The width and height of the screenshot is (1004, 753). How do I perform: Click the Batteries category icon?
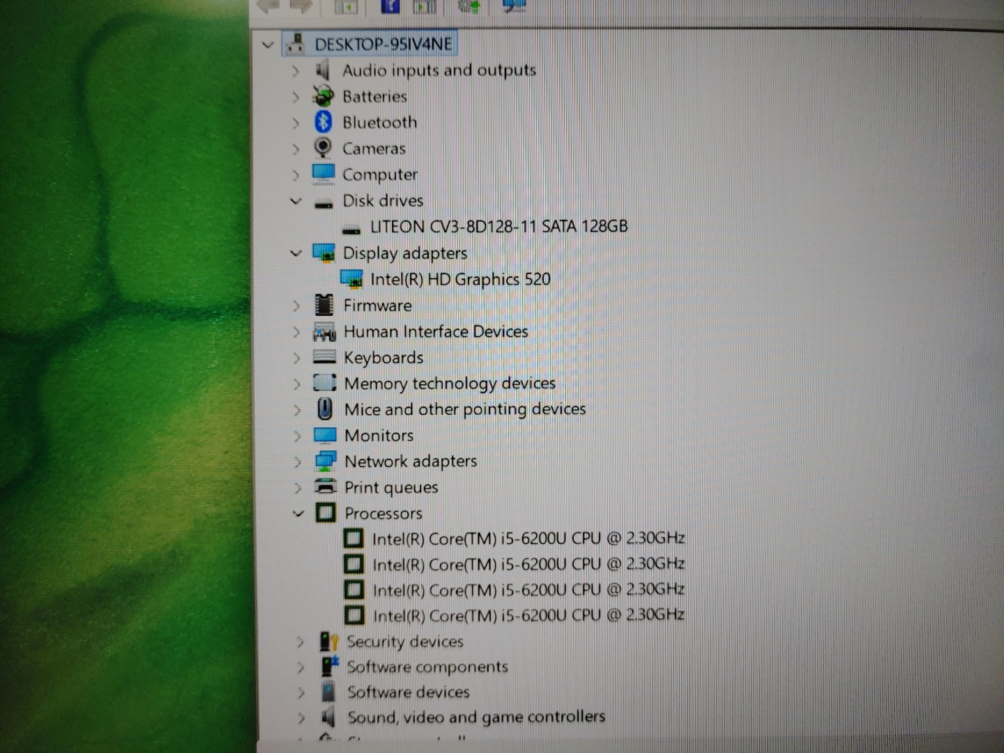(x=323, y=96)
